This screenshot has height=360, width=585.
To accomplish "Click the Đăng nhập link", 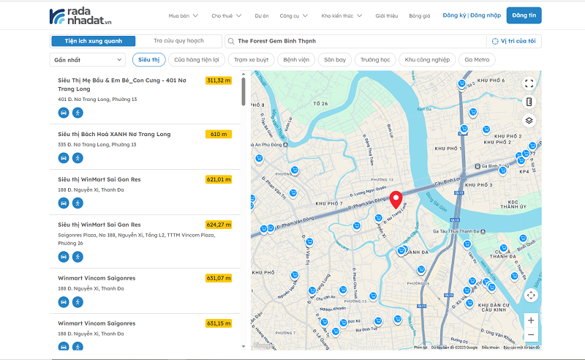I will (x=486, y=15).
